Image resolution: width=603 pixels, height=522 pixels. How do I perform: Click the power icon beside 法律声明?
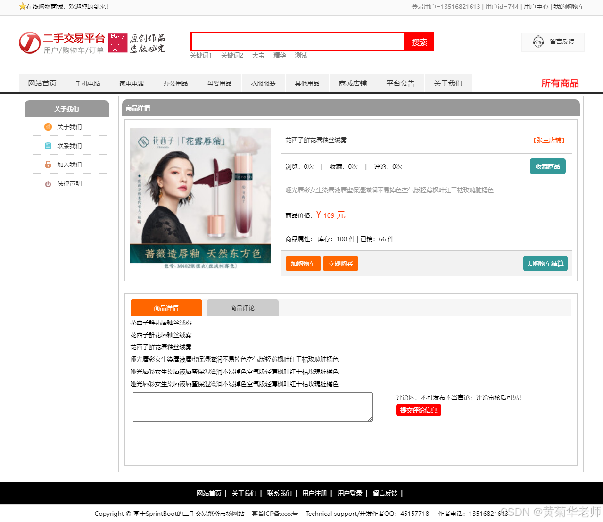[x=48, y=183]
